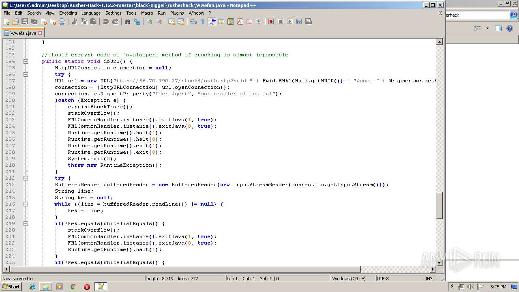The height and width of the screenshot is (292, 519).
Task: Click the Stop Recording macro button
Action: click(280, 21)
